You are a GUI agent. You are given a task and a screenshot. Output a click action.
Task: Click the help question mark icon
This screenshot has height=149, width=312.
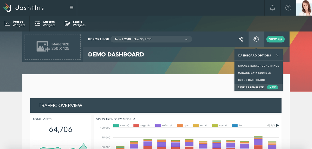tap(288, 8)
